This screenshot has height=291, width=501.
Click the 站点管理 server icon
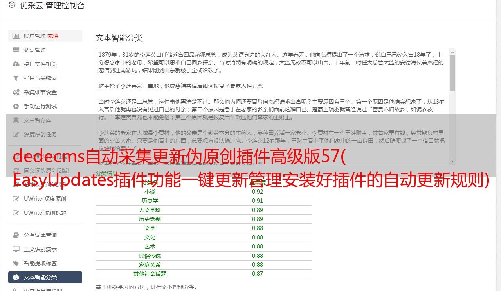click(16, 50)
